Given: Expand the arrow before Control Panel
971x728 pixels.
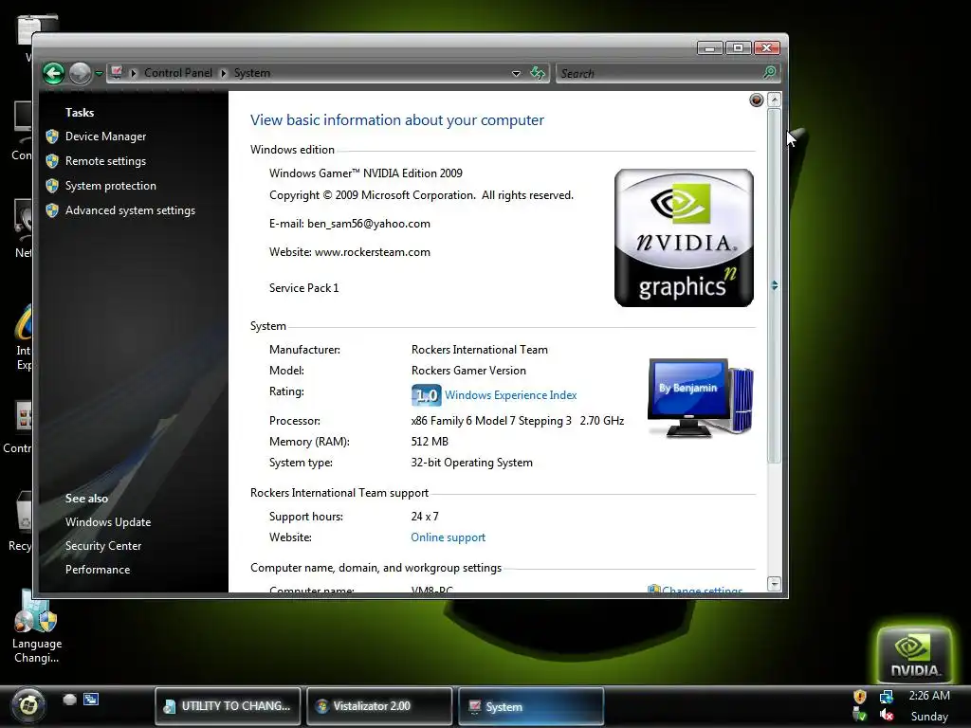Looking at the screenshot, I should click(x=133, y=73).
